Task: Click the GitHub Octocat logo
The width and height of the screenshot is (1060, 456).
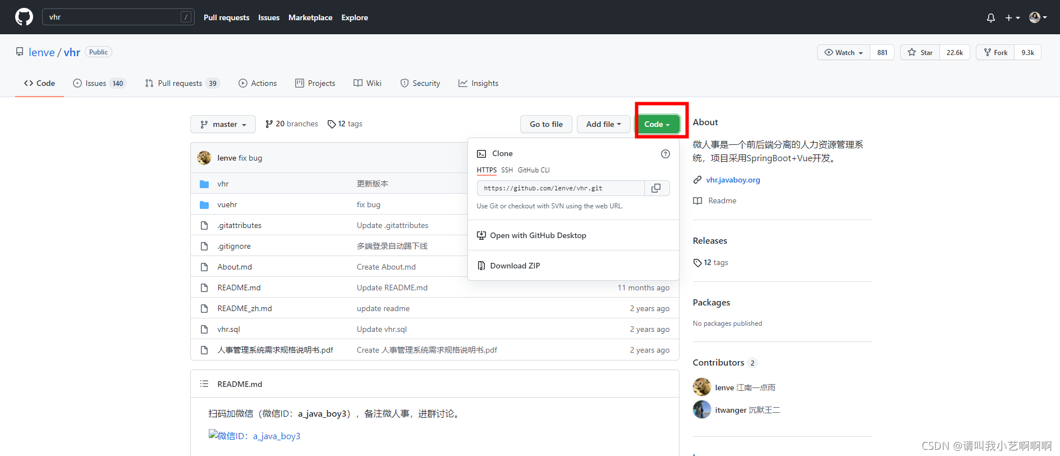Action: coord(24,17)
